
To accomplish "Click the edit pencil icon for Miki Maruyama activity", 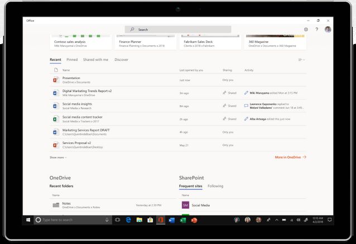I will click(x=246, y=93).
